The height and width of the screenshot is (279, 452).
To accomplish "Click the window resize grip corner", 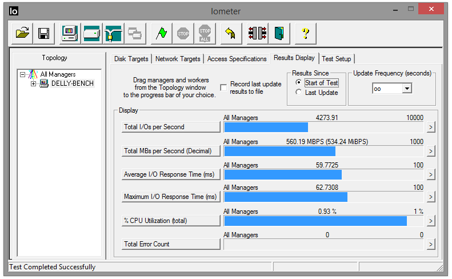I will (x=440, y=268).
